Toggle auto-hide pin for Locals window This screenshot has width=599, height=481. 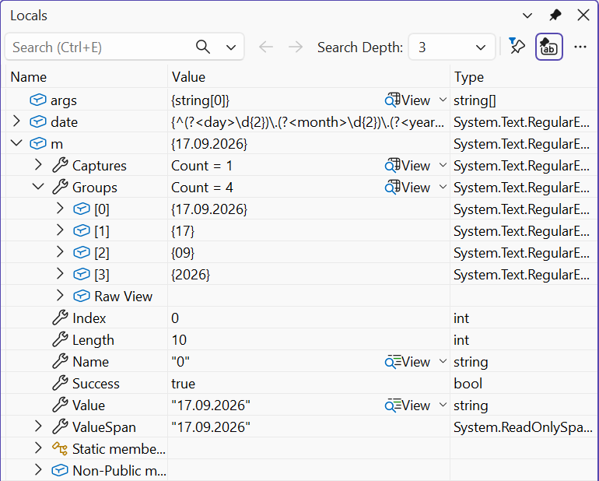(555, 16)
